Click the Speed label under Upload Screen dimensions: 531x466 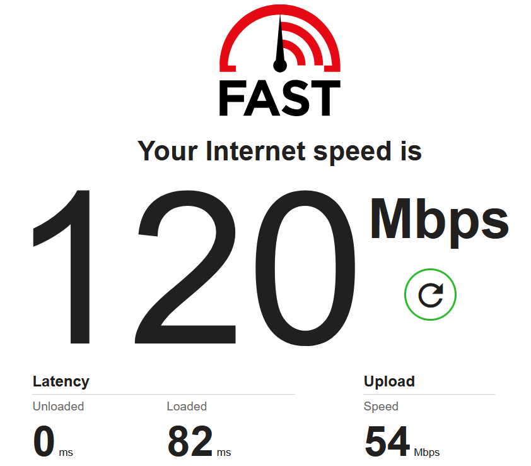(381, 407)
